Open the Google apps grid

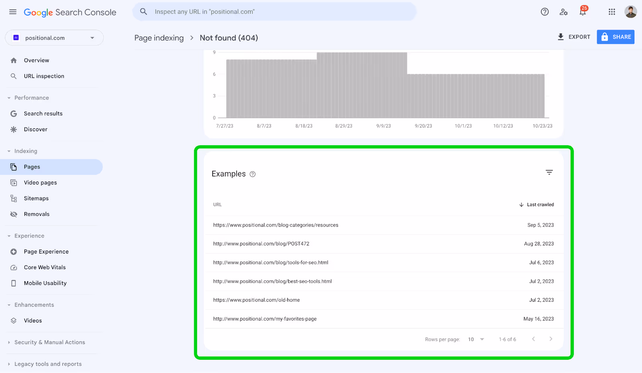point(612,12)
